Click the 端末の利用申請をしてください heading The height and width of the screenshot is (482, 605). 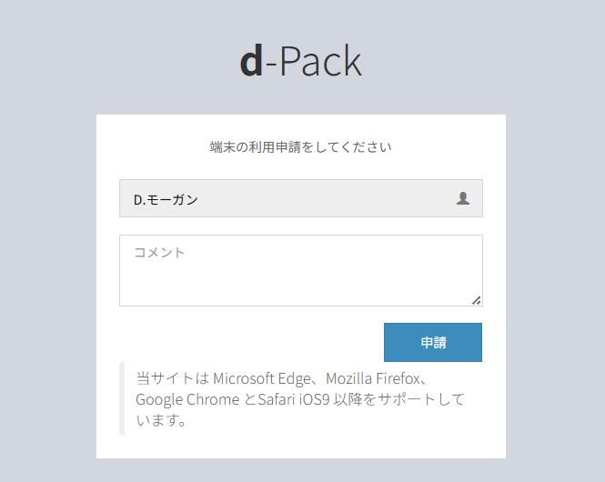pyautogui.click(x=300, y=146)
